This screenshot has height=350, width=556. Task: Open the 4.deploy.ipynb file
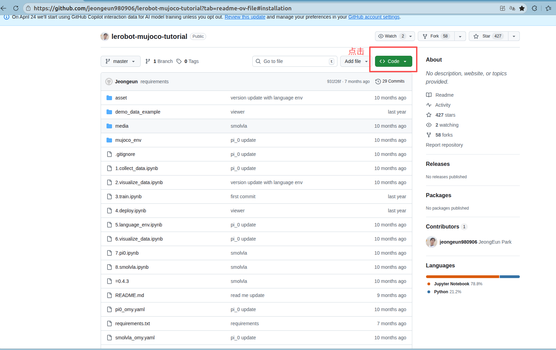click(131, 211)
